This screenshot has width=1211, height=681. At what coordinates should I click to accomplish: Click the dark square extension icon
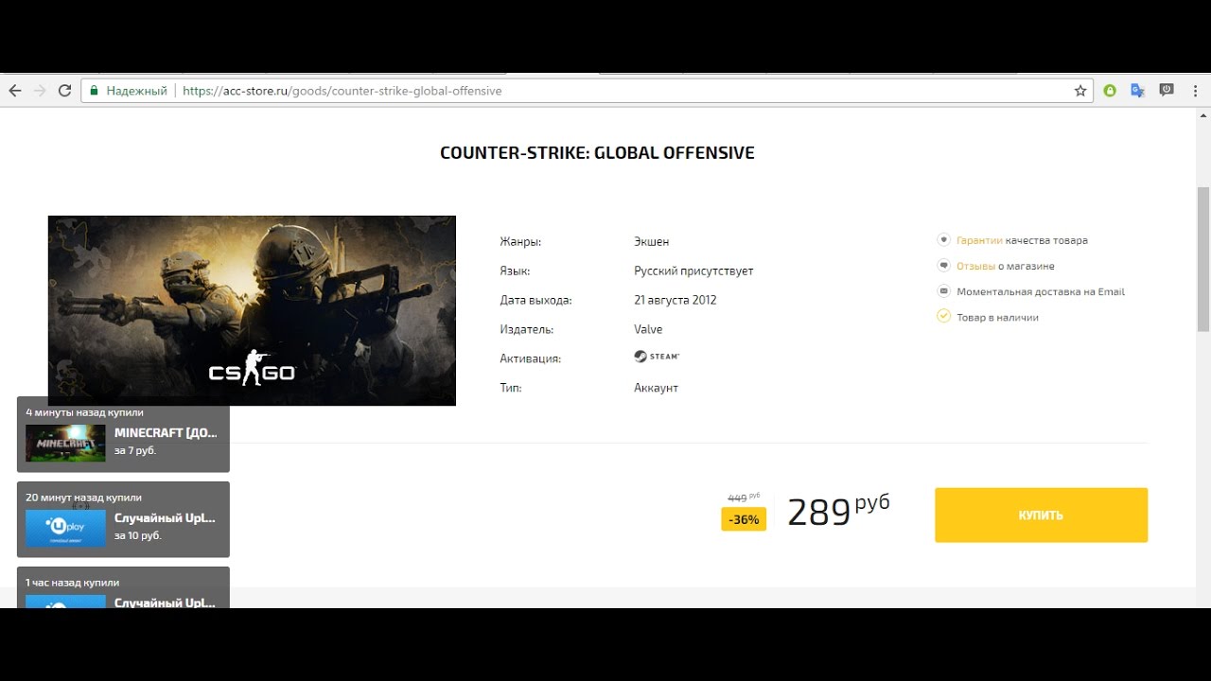[x=1167, y=90]
